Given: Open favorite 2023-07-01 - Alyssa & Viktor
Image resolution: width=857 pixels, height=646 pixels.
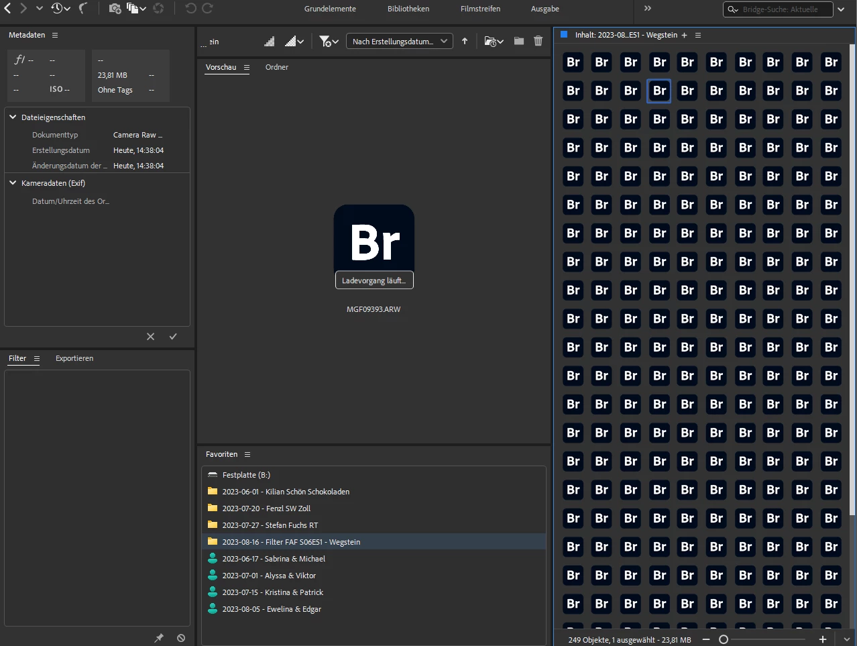Looking at the screenshot, I should coord(374,576).
